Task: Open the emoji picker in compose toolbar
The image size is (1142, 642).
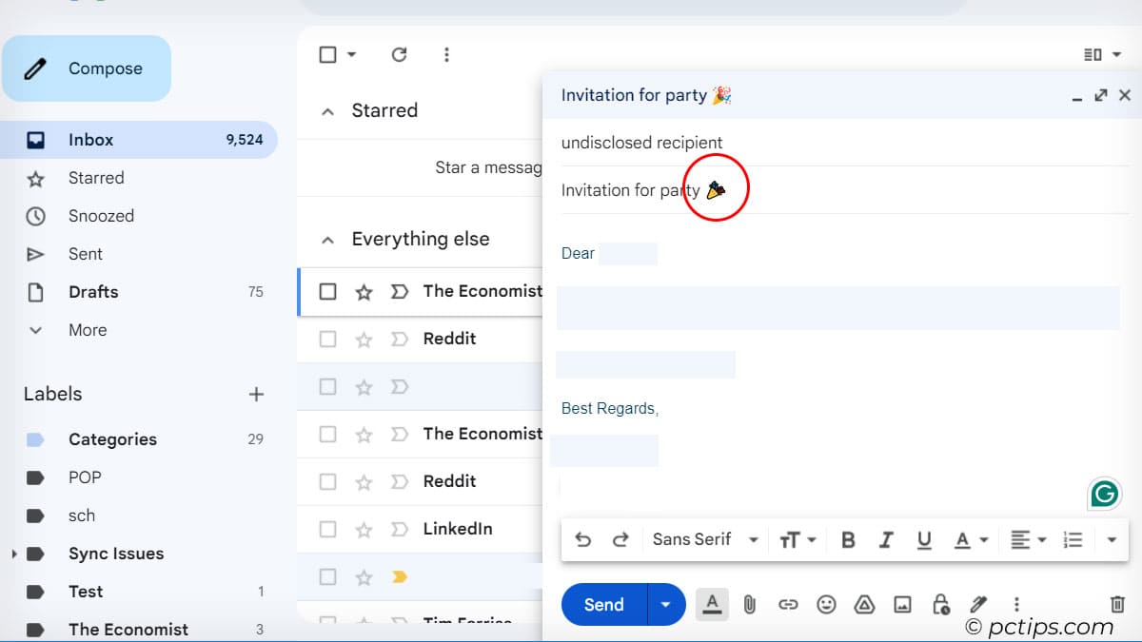Action: 826,604
